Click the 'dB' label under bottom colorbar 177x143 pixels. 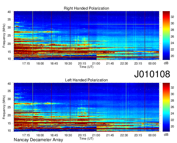tap(166, 135)
